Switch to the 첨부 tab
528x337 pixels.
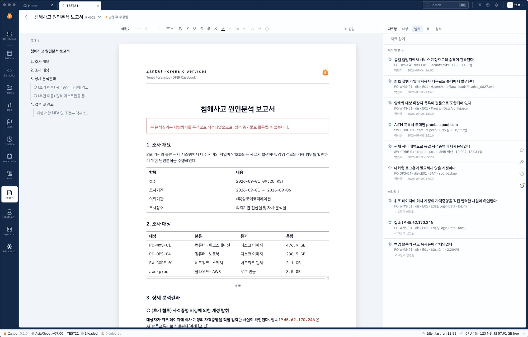(439, 29)
